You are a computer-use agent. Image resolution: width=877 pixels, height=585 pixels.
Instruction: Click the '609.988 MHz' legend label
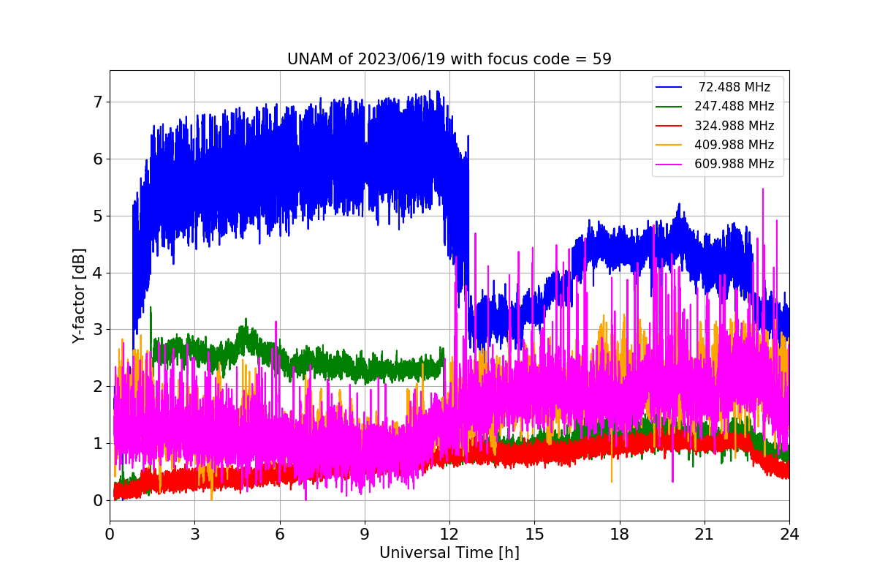coord(734,164)
